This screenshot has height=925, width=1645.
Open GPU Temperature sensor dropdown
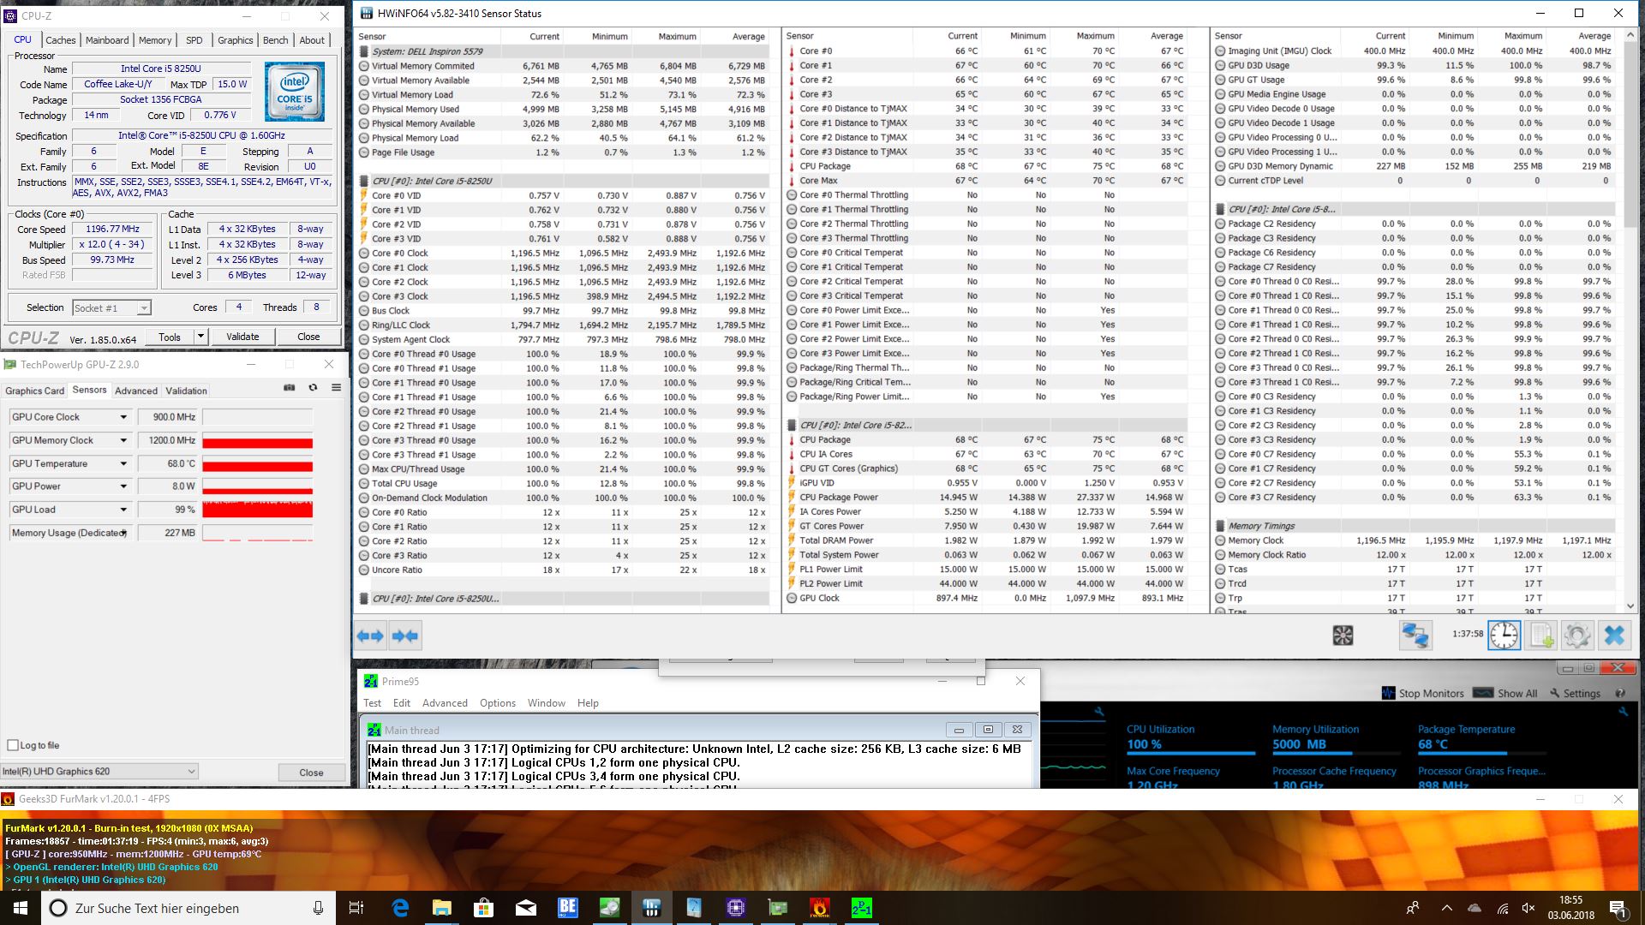123,463
